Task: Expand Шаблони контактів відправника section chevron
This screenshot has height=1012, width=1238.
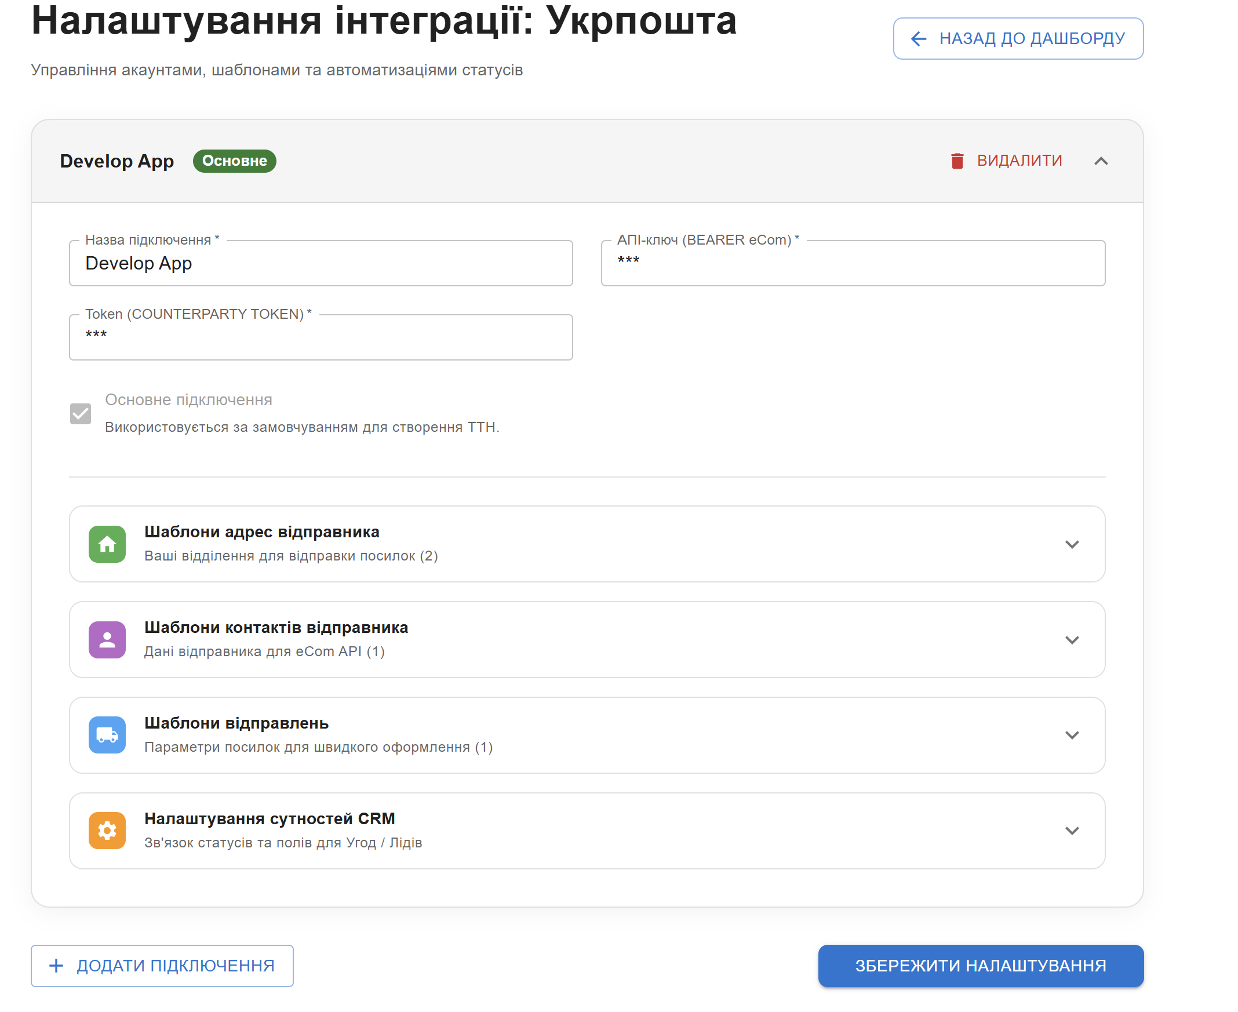Action: pos(1072,640)
